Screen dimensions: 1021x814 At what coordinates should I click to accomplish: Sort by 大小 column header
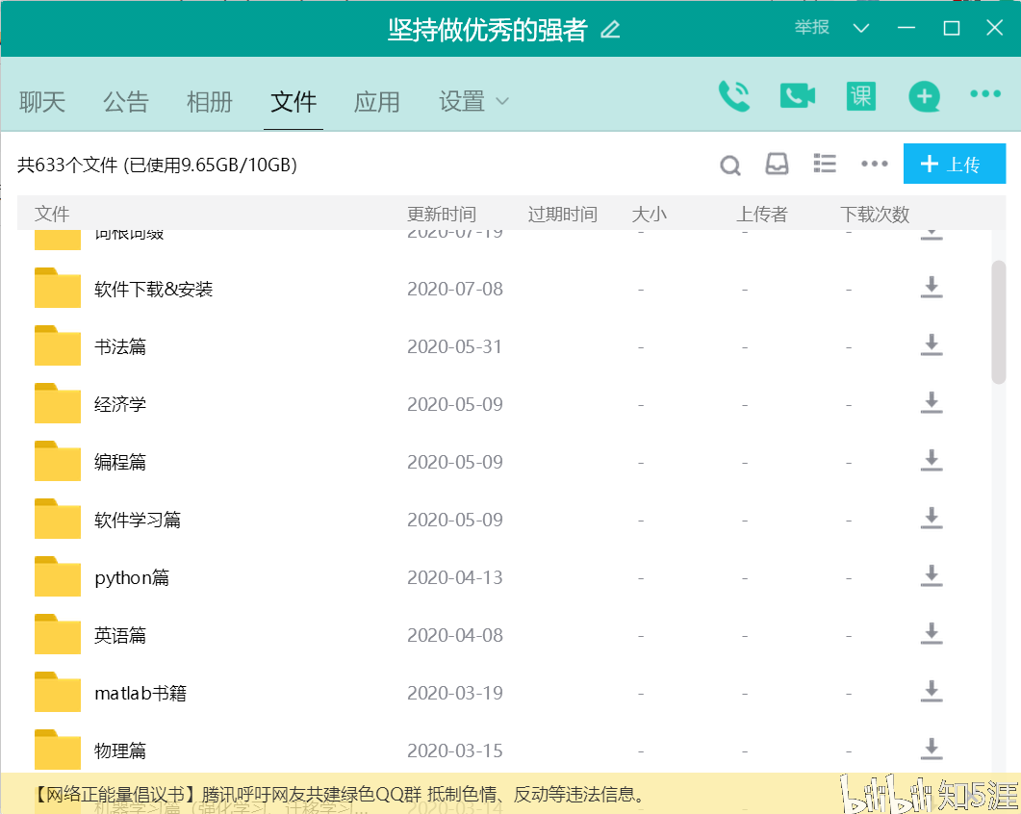point(650,215)
